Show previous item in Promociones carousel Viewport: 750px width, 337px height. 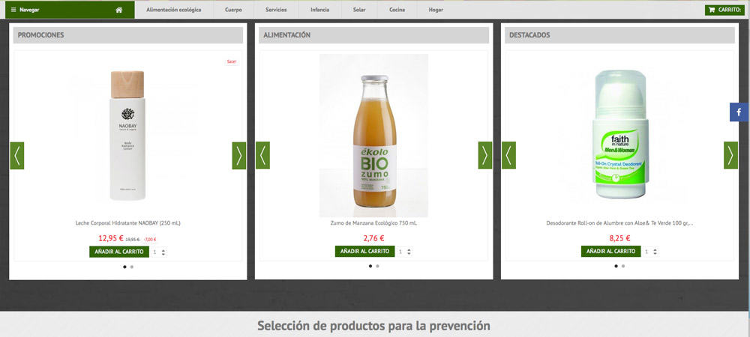(16, 156)
